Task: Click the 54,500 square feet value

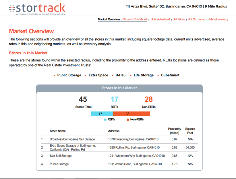Action: [190, 147]
